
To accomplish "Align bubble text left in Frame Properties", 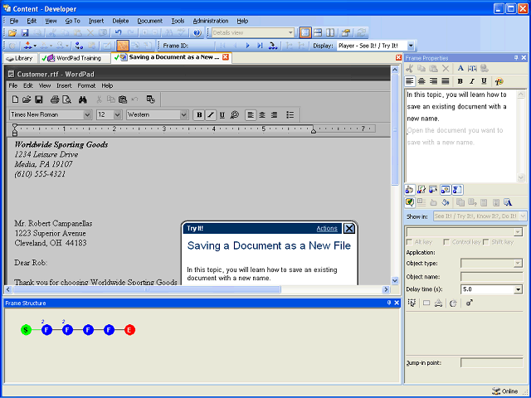I will point(410,81).
